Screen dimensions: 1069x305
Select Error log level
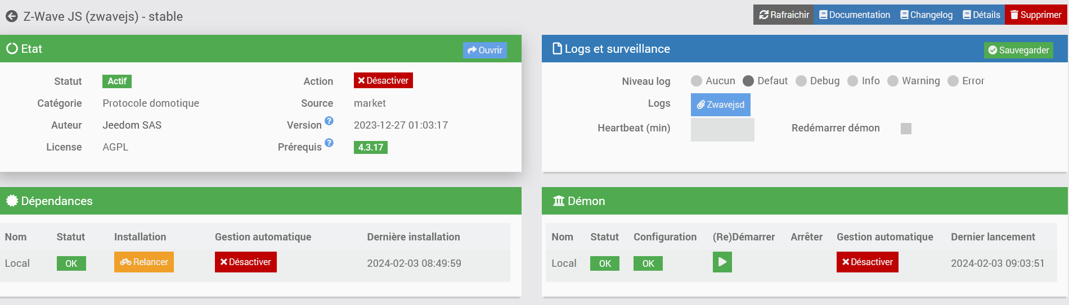click(953, 81)
